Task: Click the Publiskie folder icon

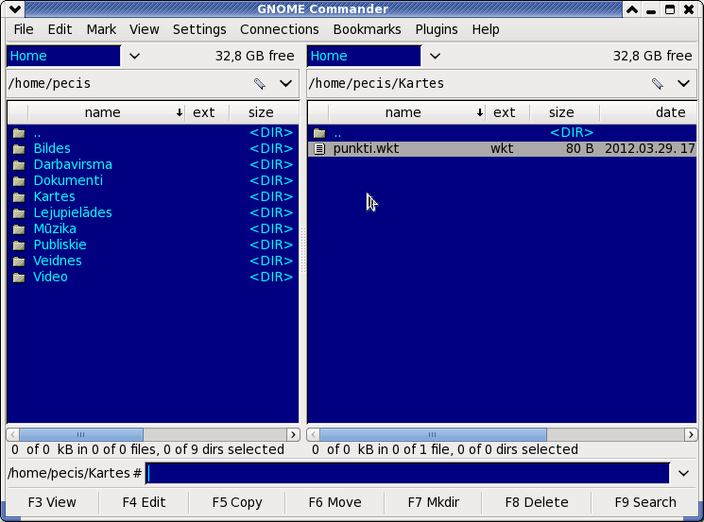Action: coord(19,244)
